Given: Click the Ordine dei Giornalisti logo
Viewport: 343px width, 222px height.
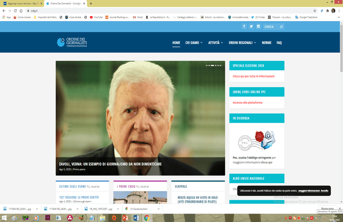Looking at the screenshot, I should coord(72,42).
